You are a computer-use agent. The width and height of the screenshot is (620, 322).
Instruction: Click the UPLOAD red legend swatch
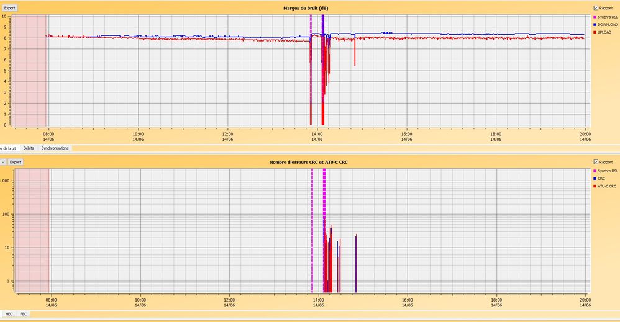click(595, 32)
